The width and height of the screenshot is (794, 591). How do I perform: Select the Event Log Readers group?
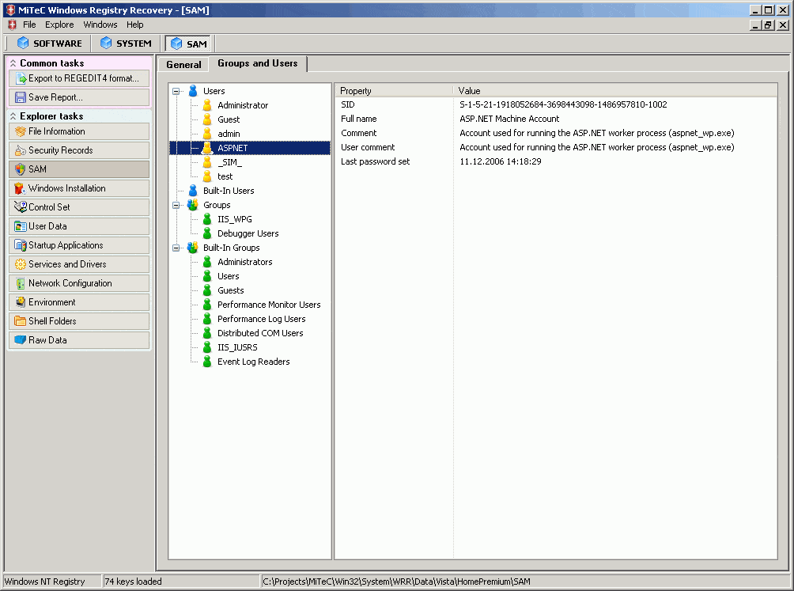click(x=253, y=362)
